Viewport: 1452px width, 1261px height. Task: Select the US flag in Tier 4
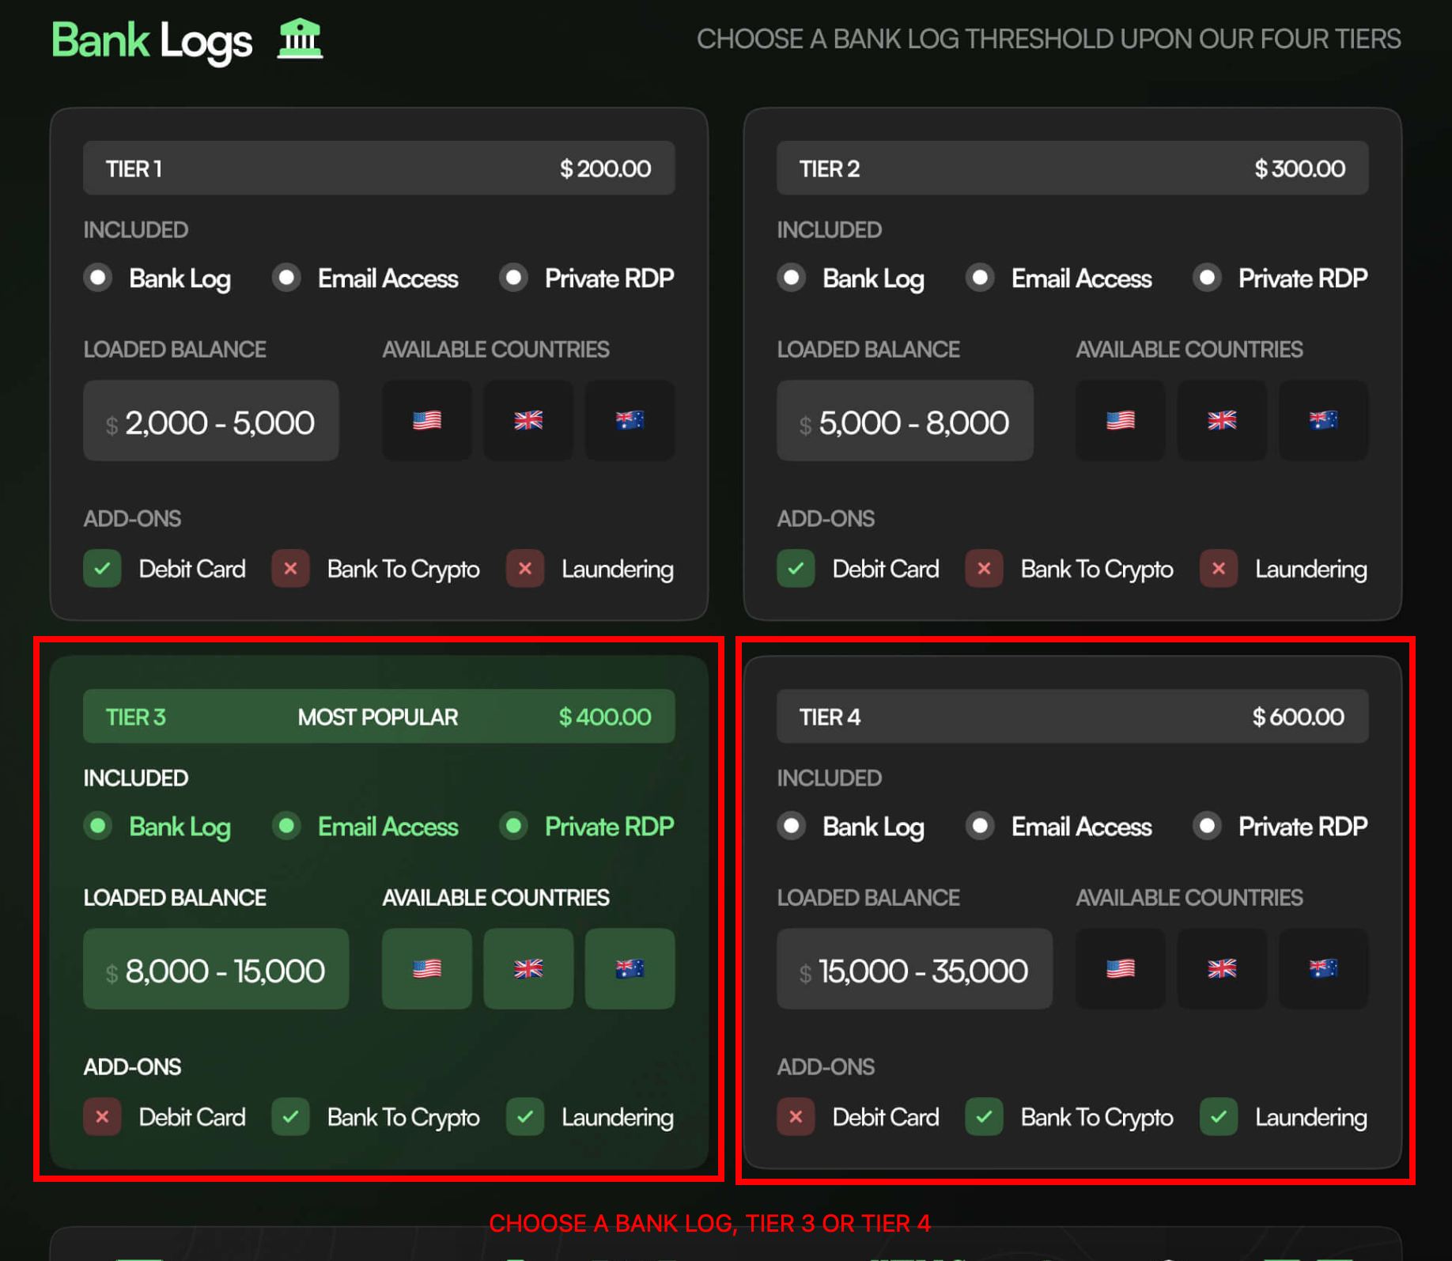coord(1121,968)
